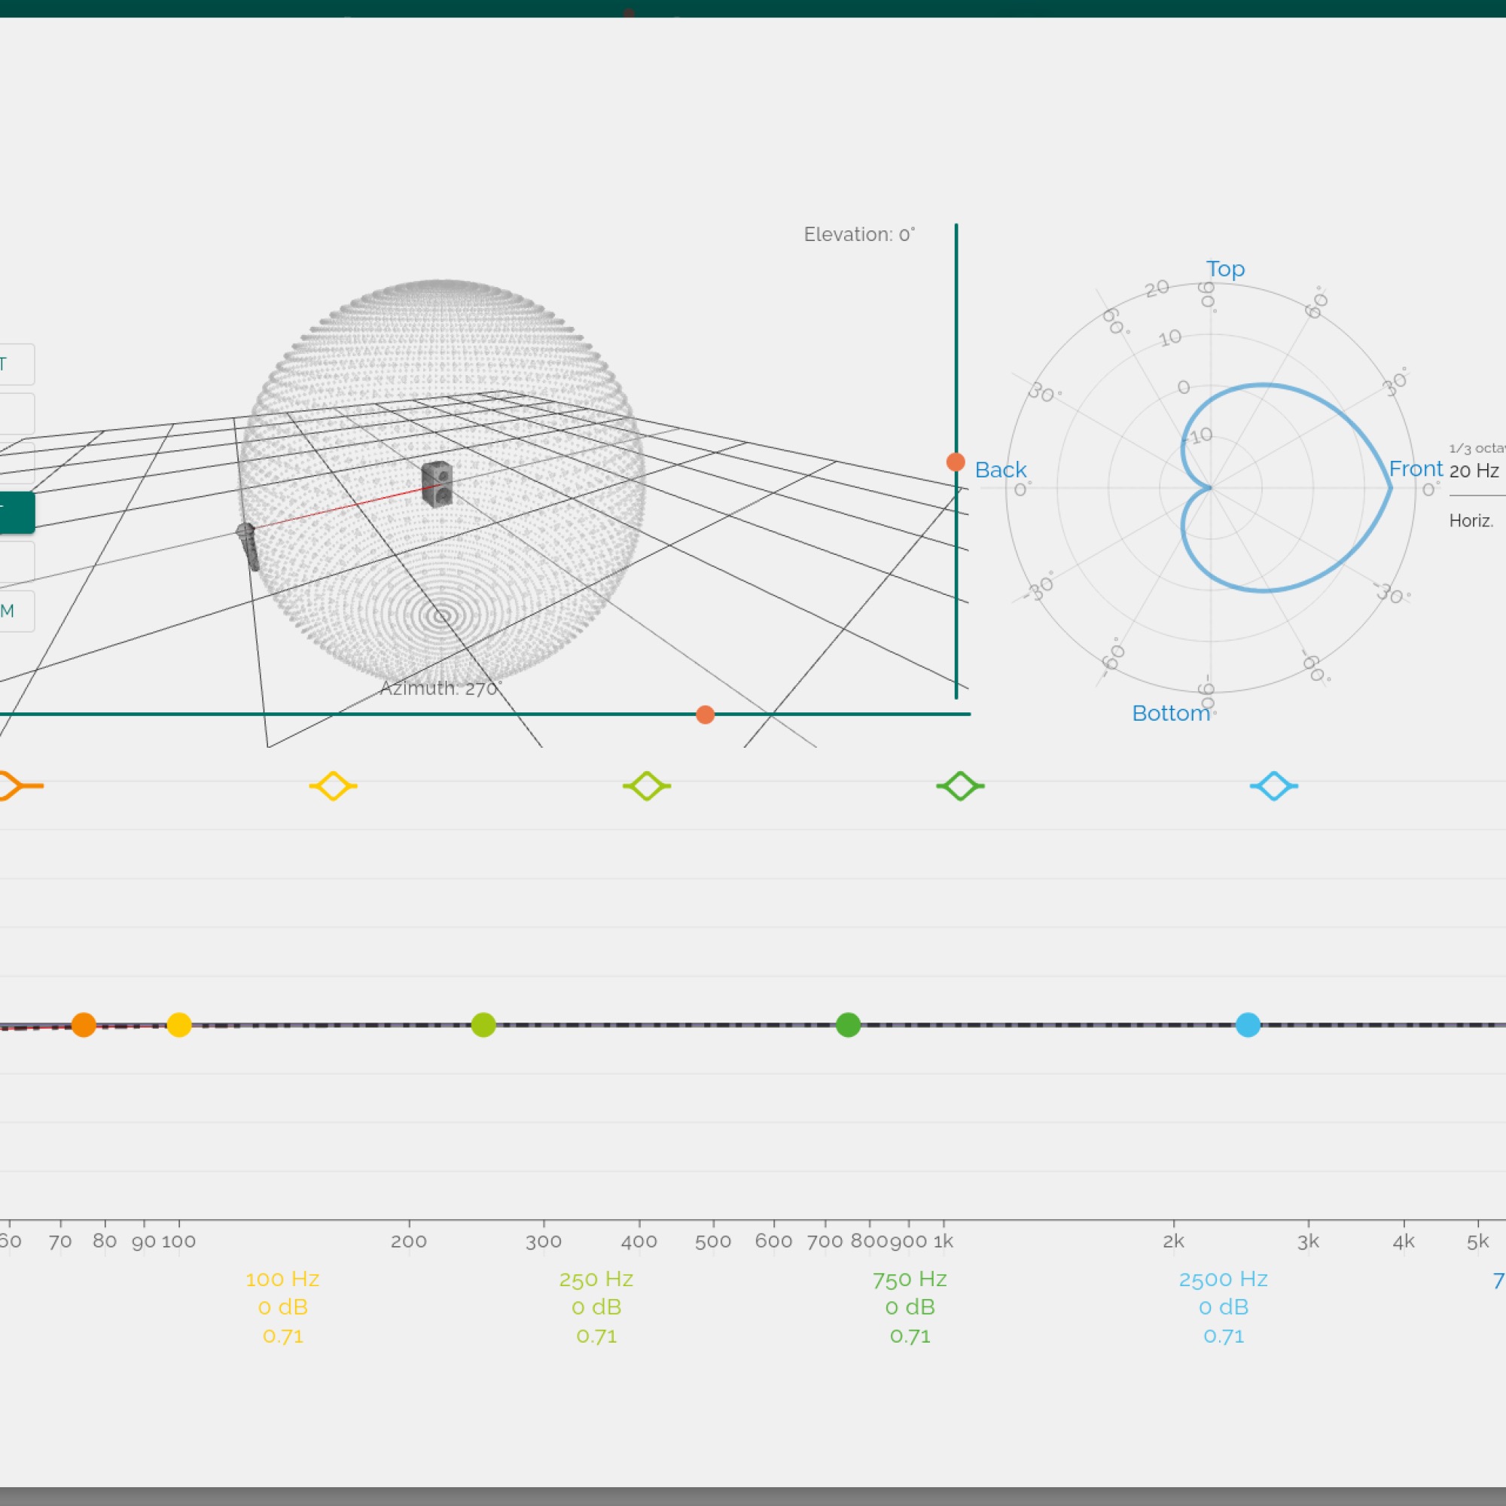Open the 20 Hz polar frequency selector
Screen dimensions: 1506x1506
click(1474, 471)
